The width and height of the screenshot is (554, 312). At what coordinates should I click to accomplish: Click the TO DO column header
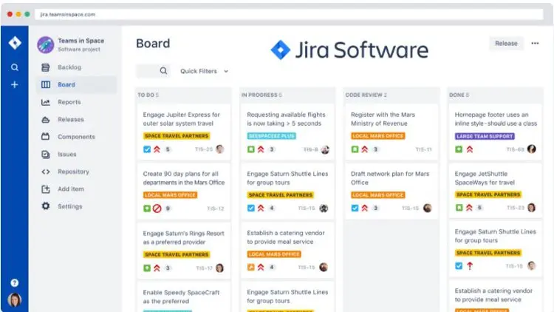(148, 95)
